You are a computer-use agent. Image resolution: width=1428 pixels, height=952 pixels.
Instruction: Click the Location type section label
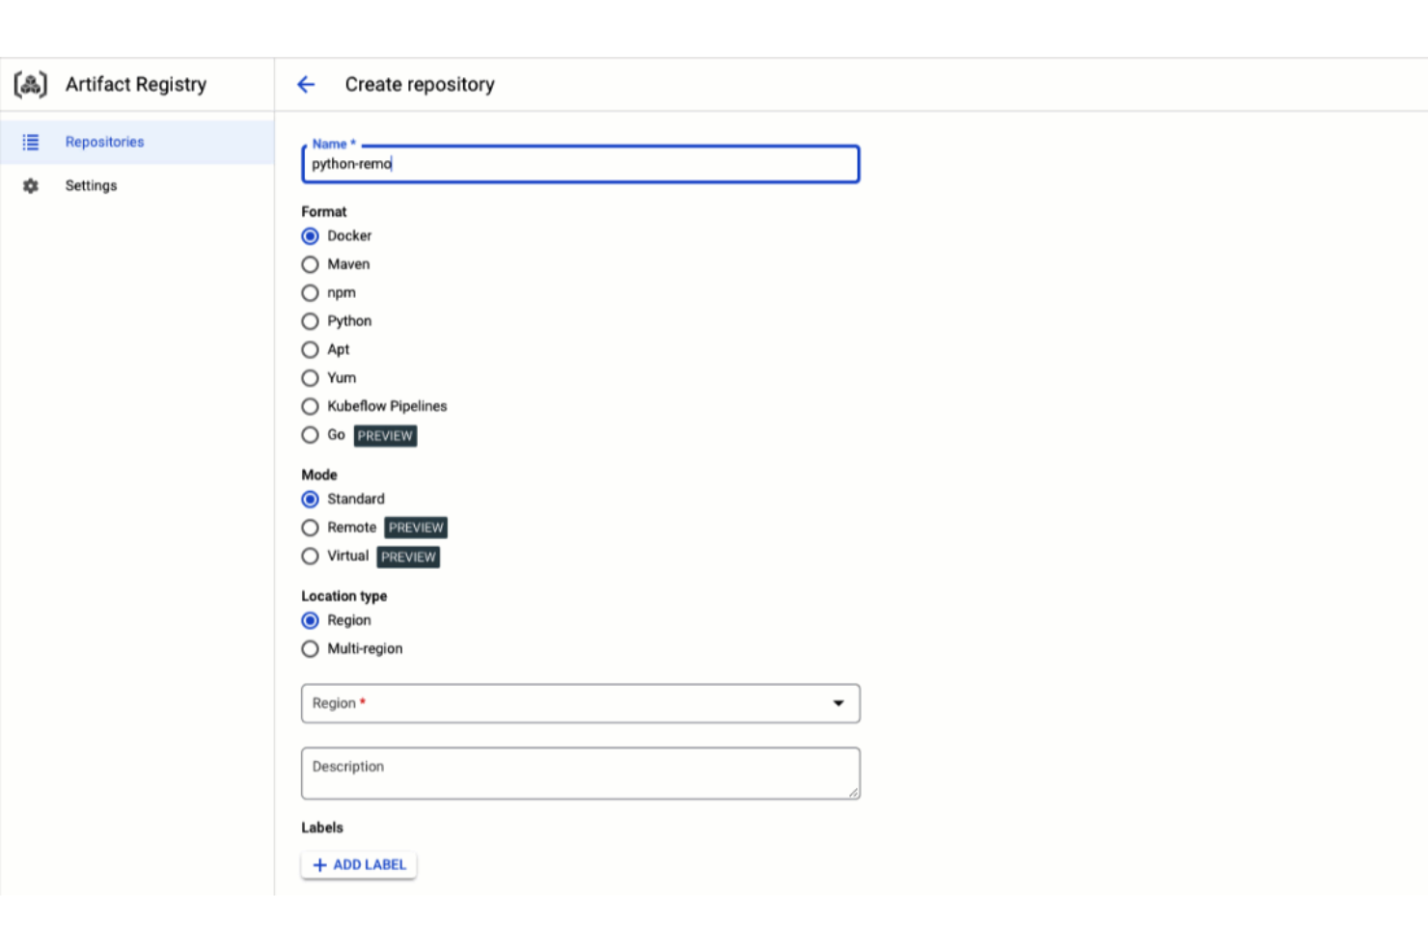(x=343, y=596)
